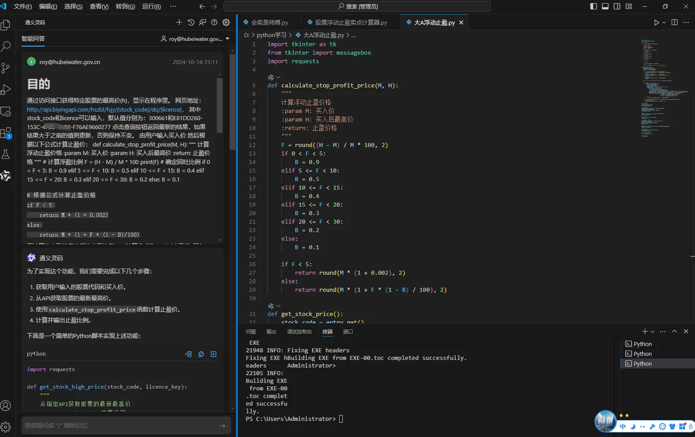The height and width of the screenshot is (437, 695).
Task: Toggle the bottom panel visibility
Action: 605,6
